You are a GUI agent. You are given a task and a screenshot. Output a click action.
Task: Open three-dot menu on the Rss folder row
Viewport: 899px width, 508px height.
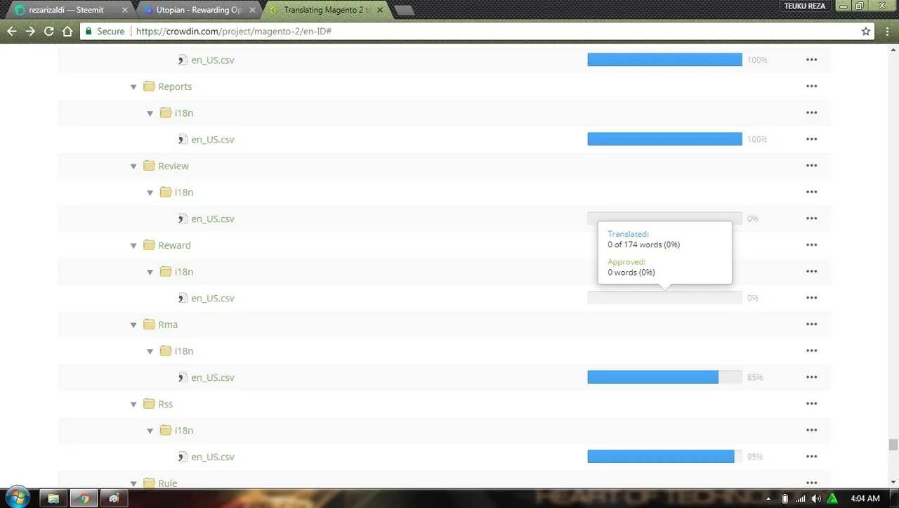pyautogui.click(x=811, y=404)
